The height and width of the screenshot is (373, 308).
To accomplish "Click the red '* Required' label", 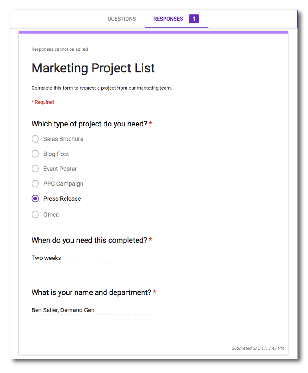I will 43,102.
